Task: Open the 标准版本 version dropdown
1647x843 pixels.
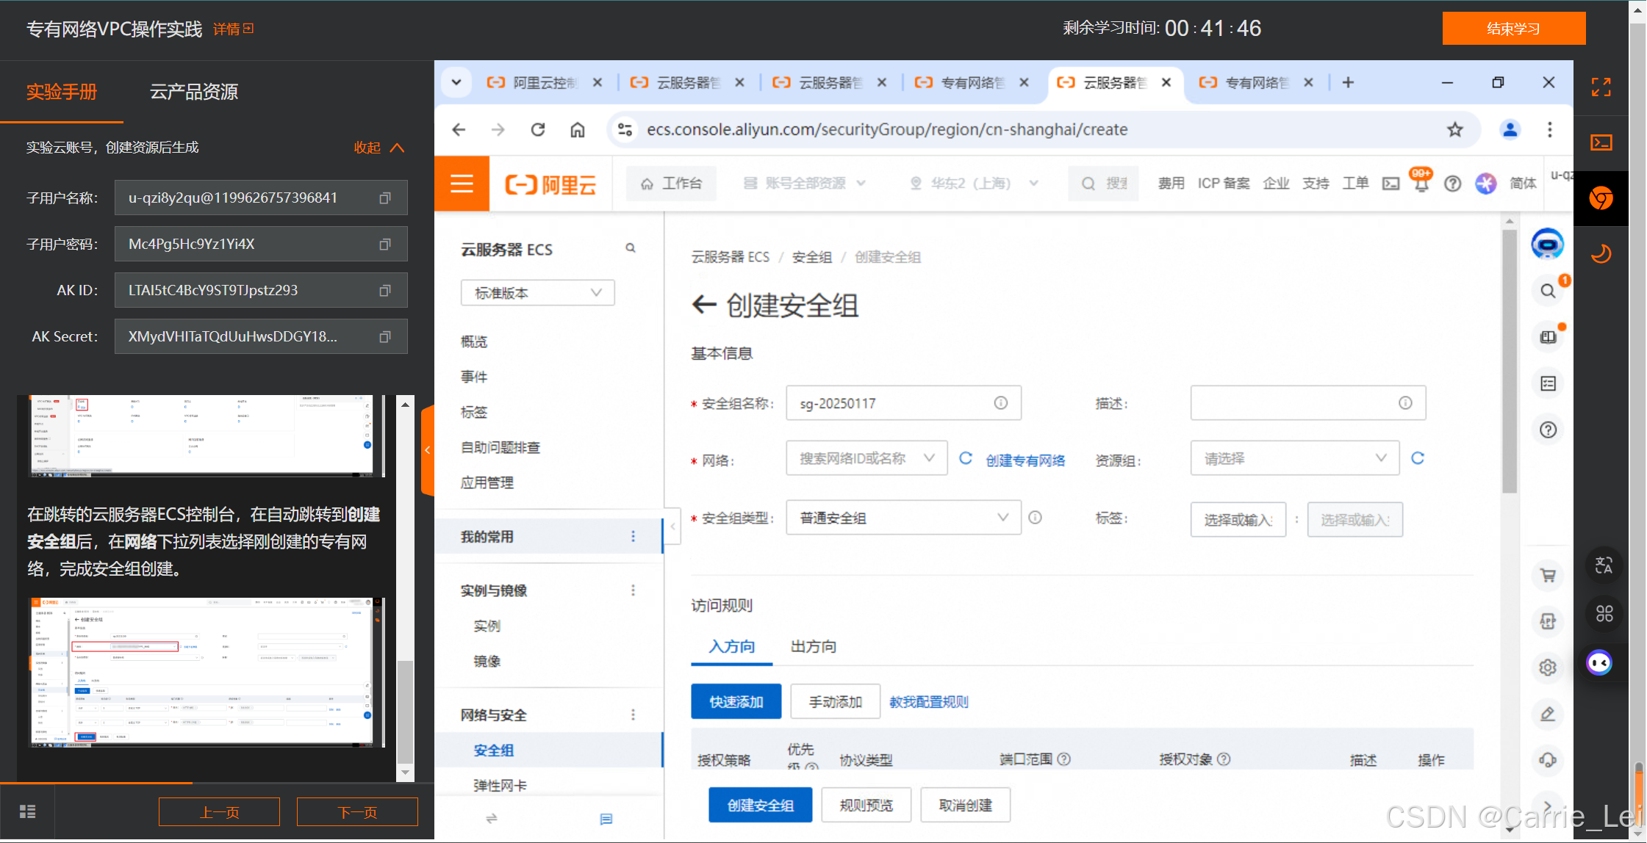Action: pyautogui.click(x=537, y=293)
